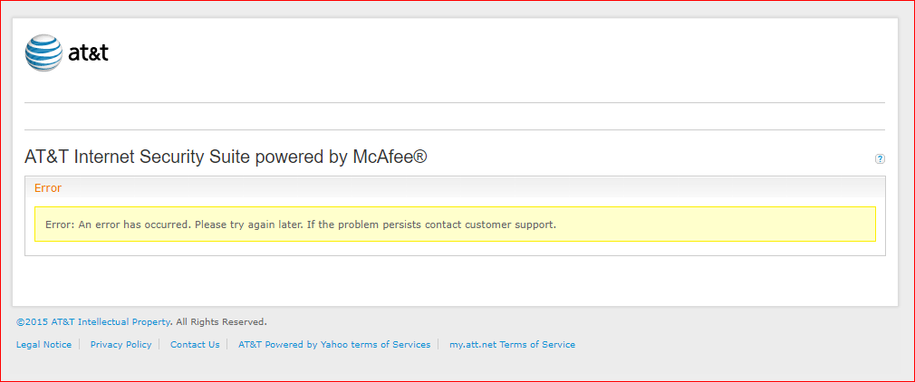Open the Legal Notice link

pos(43,344)
